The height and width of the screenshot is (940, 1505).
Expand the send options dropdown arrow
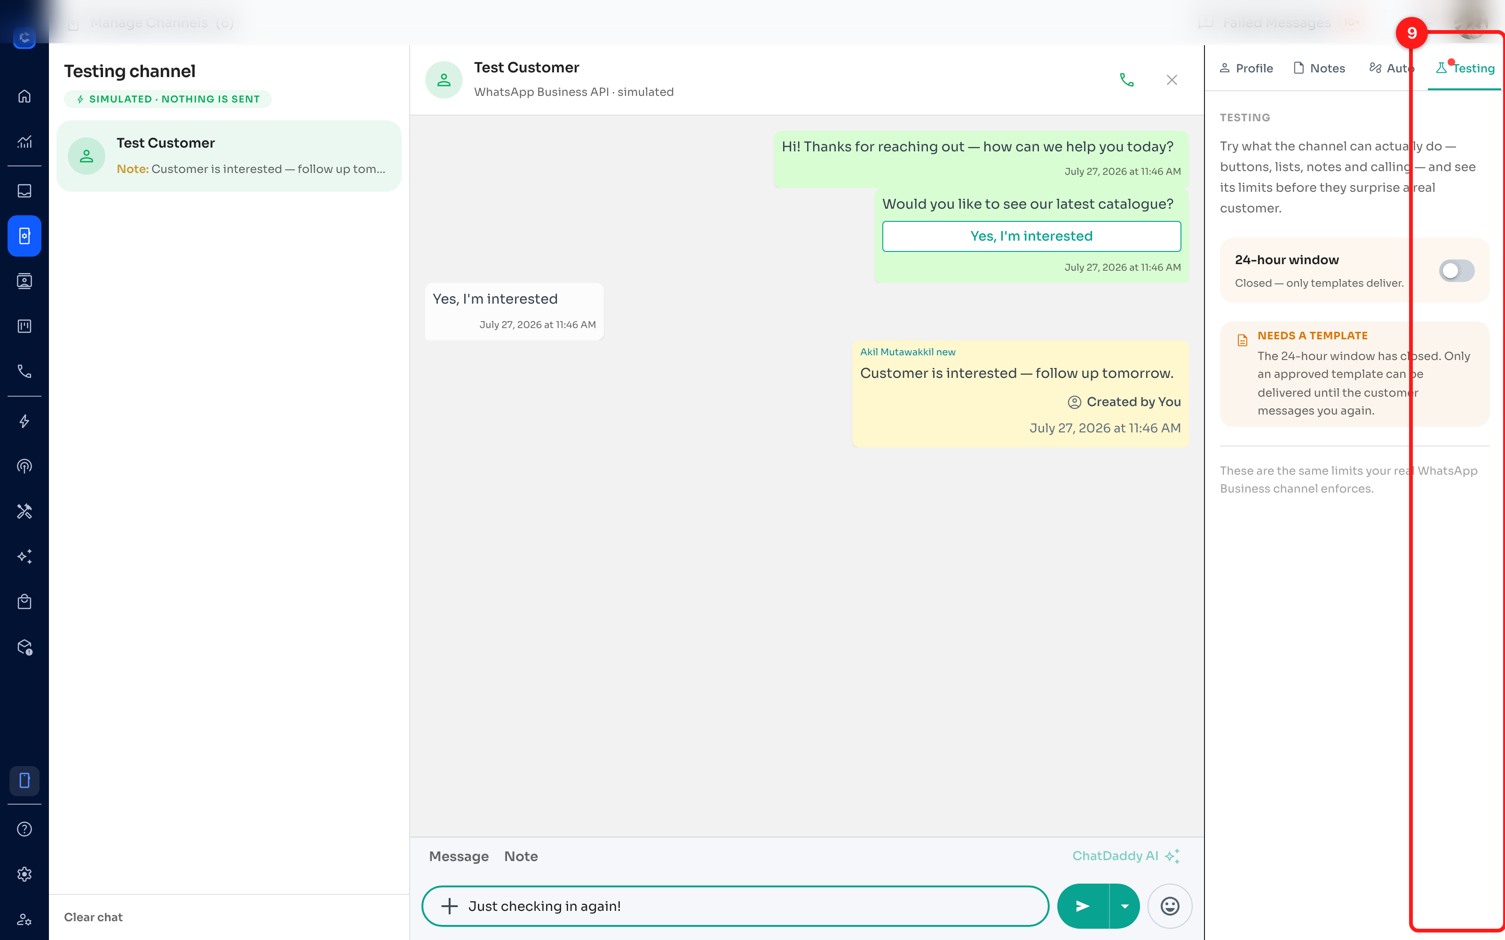[x=1125, y=906]
